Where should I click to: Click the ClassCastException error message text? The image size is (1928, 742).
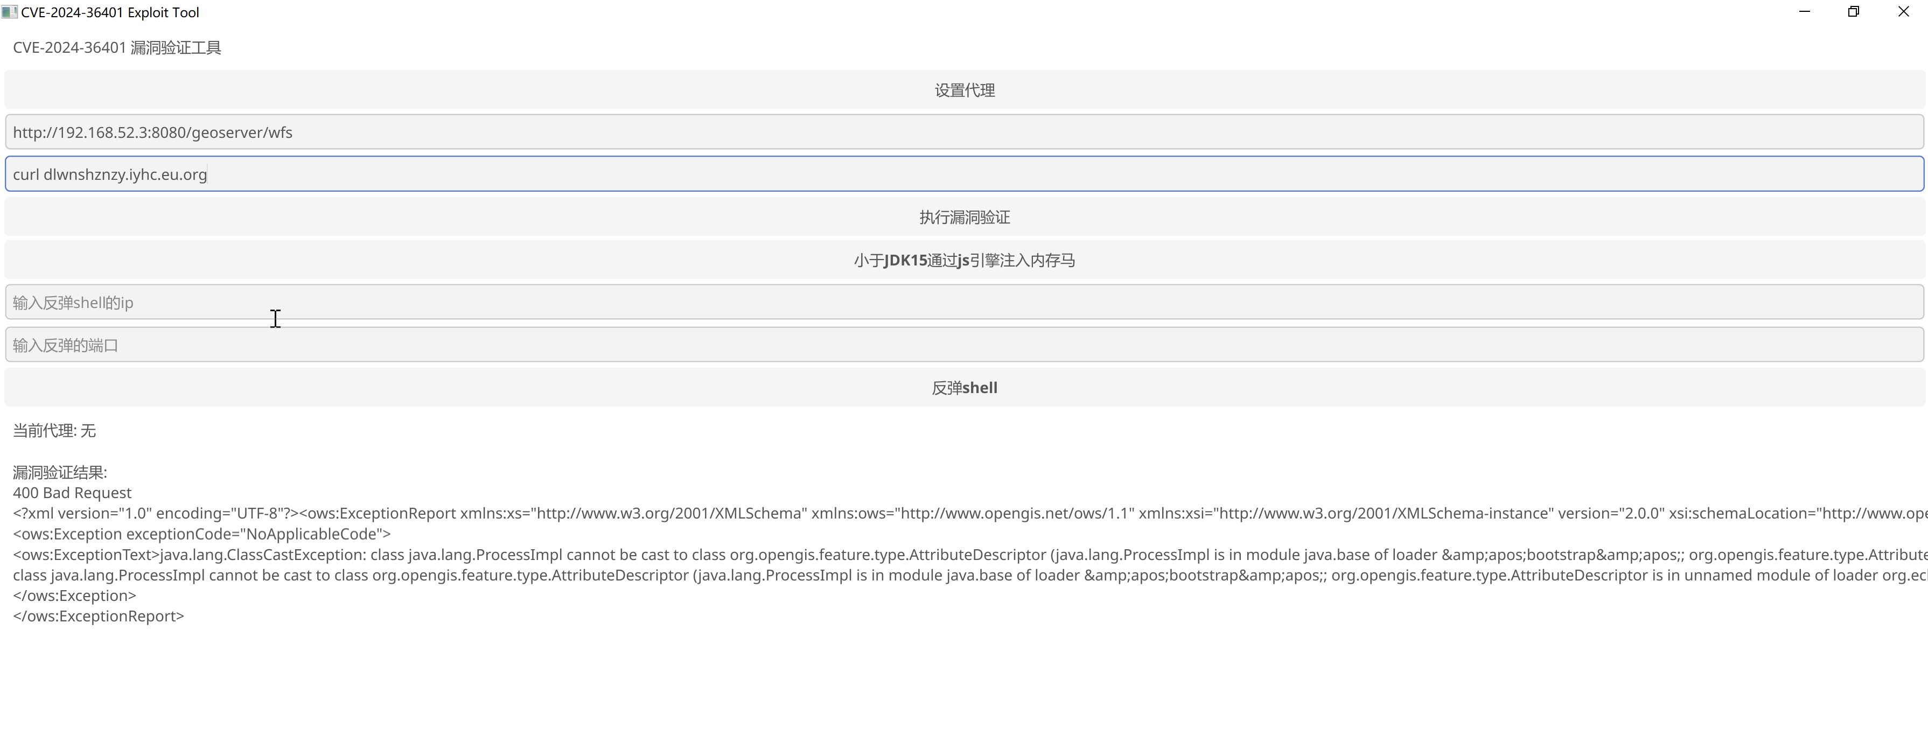(524, 554)
